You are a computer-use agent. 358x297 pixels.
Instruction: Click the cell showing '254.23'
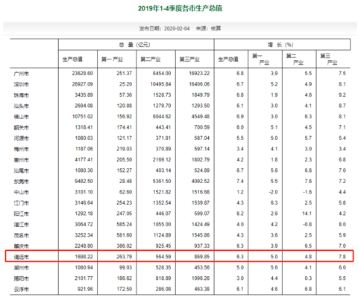click(x=125, y=202)
